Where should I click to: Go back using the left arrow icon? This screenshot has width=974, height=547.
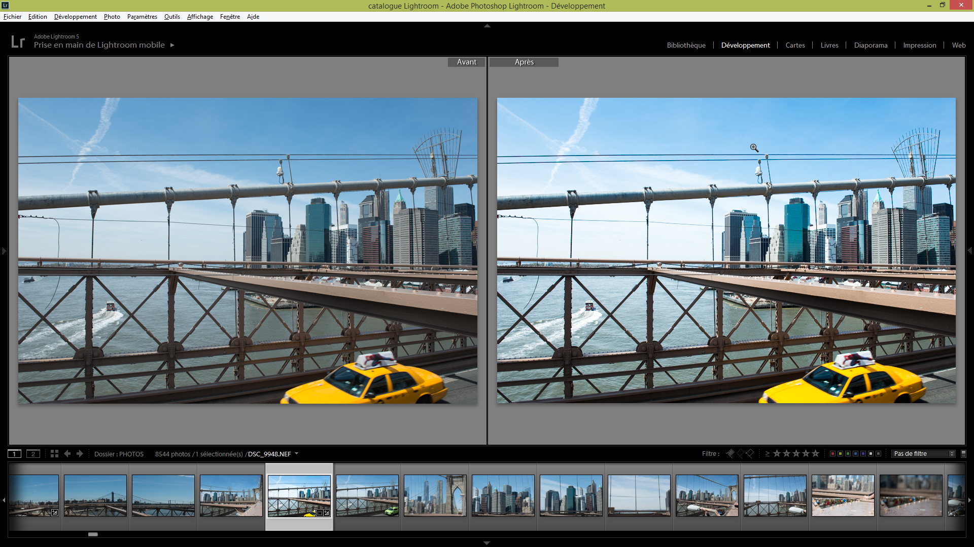pyautogui.click(x=67, y=454)
